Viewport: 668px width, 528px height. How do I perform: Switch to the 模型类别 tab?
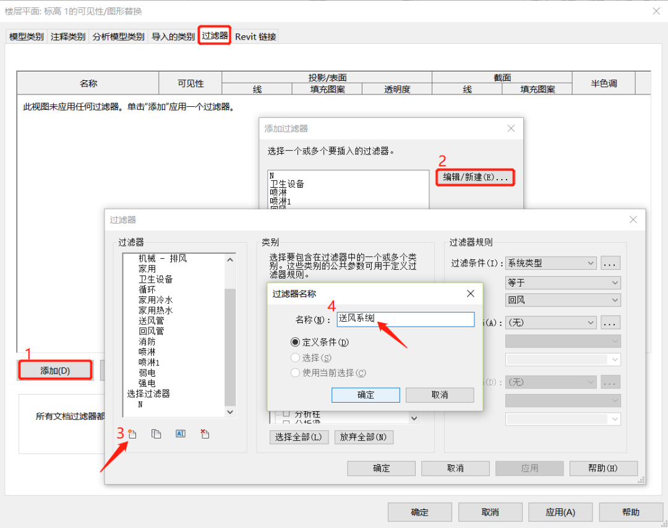[x=27, y=36]
